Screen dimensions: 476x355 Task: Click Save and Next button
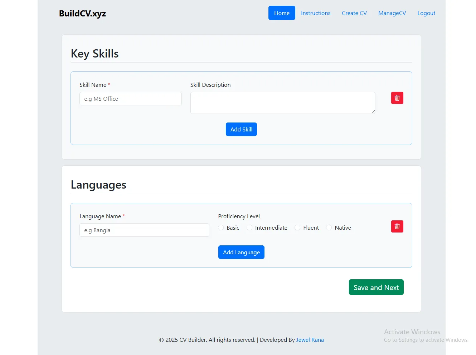click(x=376, y=287)
